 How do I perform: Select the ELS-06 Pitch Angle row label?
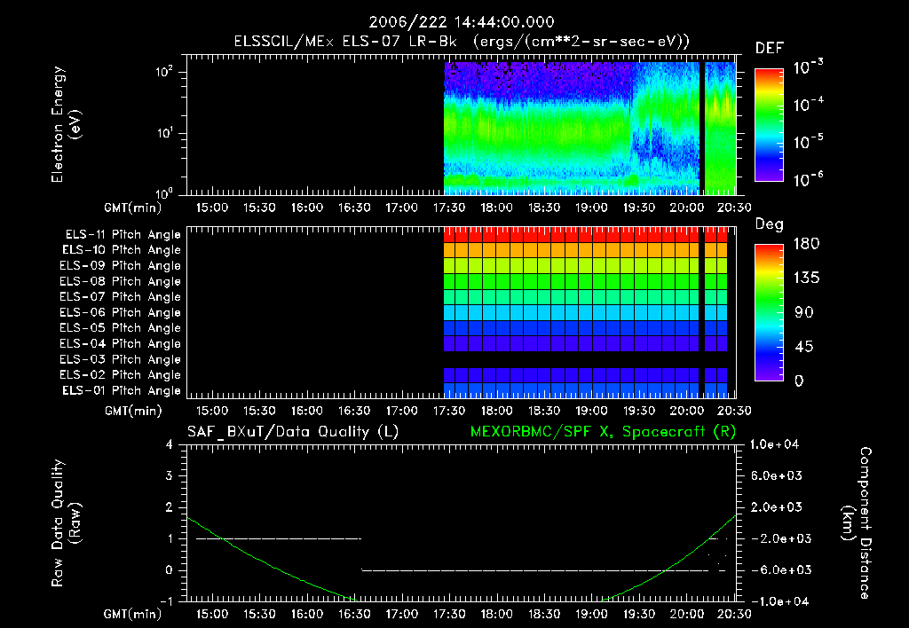tap(120, 312)
